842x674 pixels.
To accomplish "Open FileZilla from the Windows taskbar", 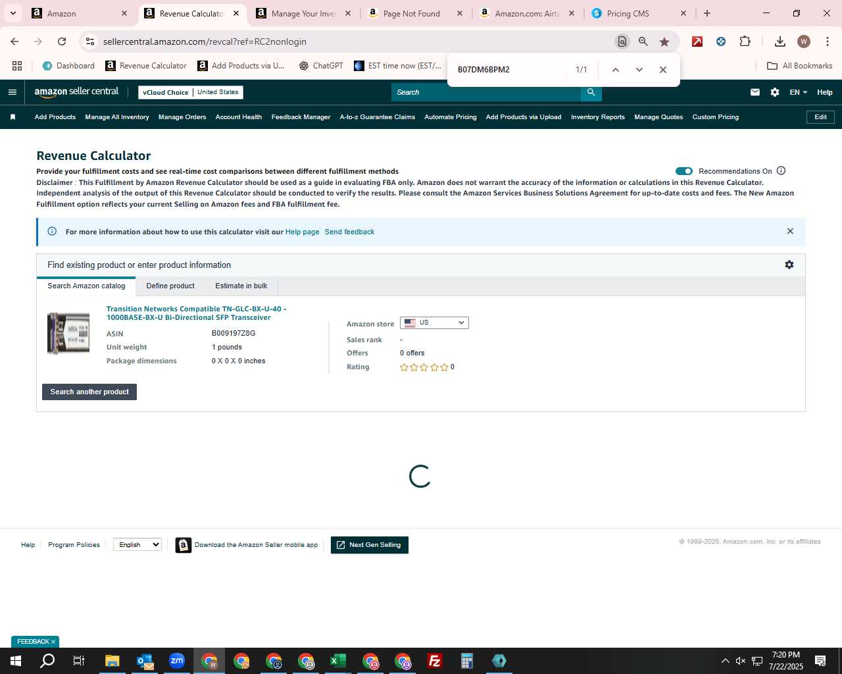I will [435, 661].
